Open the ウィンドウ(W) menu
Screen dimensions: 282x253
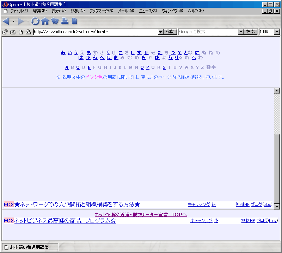tap(172, 11)
